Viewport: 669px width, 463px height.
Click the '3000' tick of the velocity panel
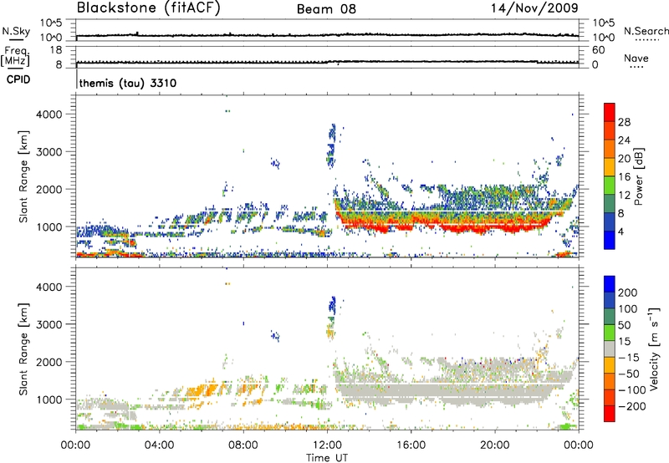(x=49, y=324)
